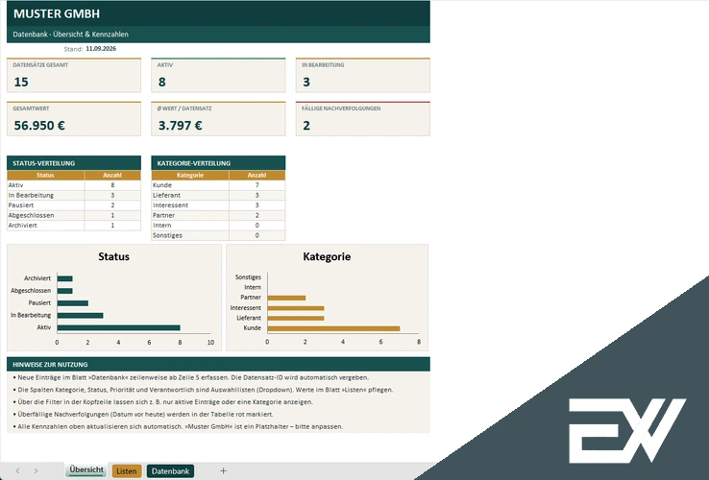The height and width of the screenshot is (480, 709).
Task: Select the date cell 11.09.2026
Action: [101, 48]
